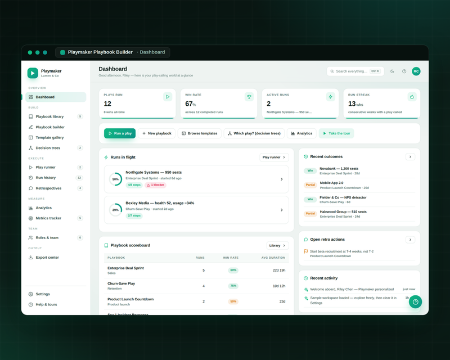The height and width of the screenshot is (360, 450).
Task: Click Bexley Media 29% progress ring
Action: click(x=115, y=210)
